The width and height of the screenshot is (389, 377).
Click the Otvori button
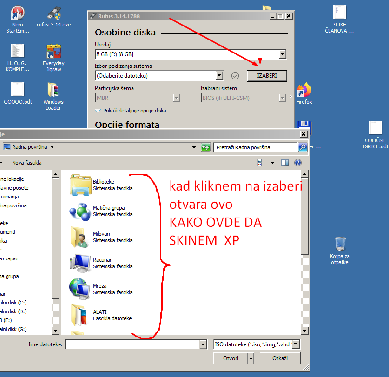point(231,358)
